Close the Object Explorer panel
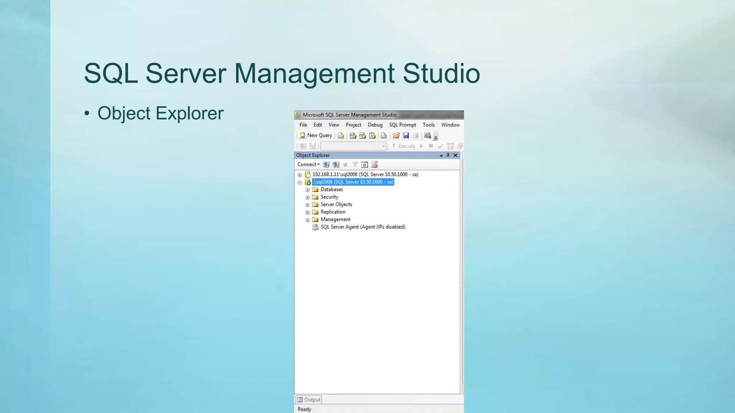Screen dimensions: 735x413 [455, 155]
